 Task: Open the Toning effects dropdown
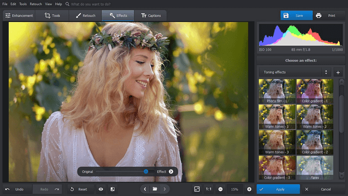(x=295, y=72)
